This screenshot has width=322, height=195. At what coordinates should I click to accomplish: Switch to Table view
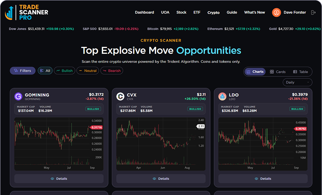[x=301, y=72]
